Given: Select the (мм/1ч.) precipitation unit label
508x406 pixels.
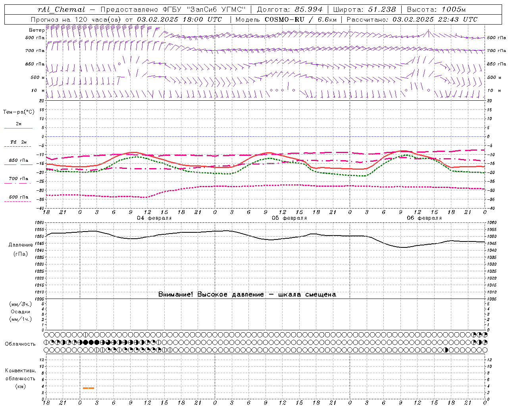Looking at the screenshot, I should (x=20, y=319).
